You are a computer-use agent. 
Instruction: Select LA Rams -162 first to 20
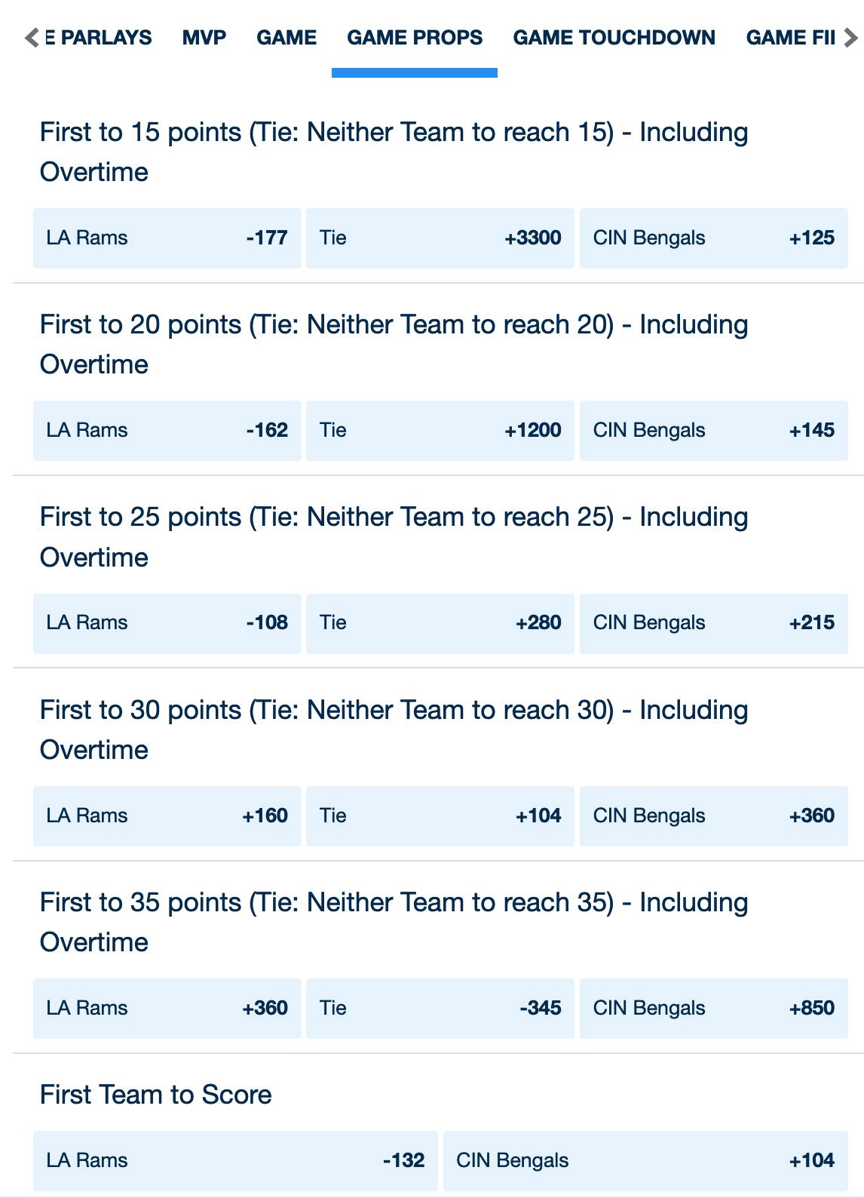coord(167,431)
